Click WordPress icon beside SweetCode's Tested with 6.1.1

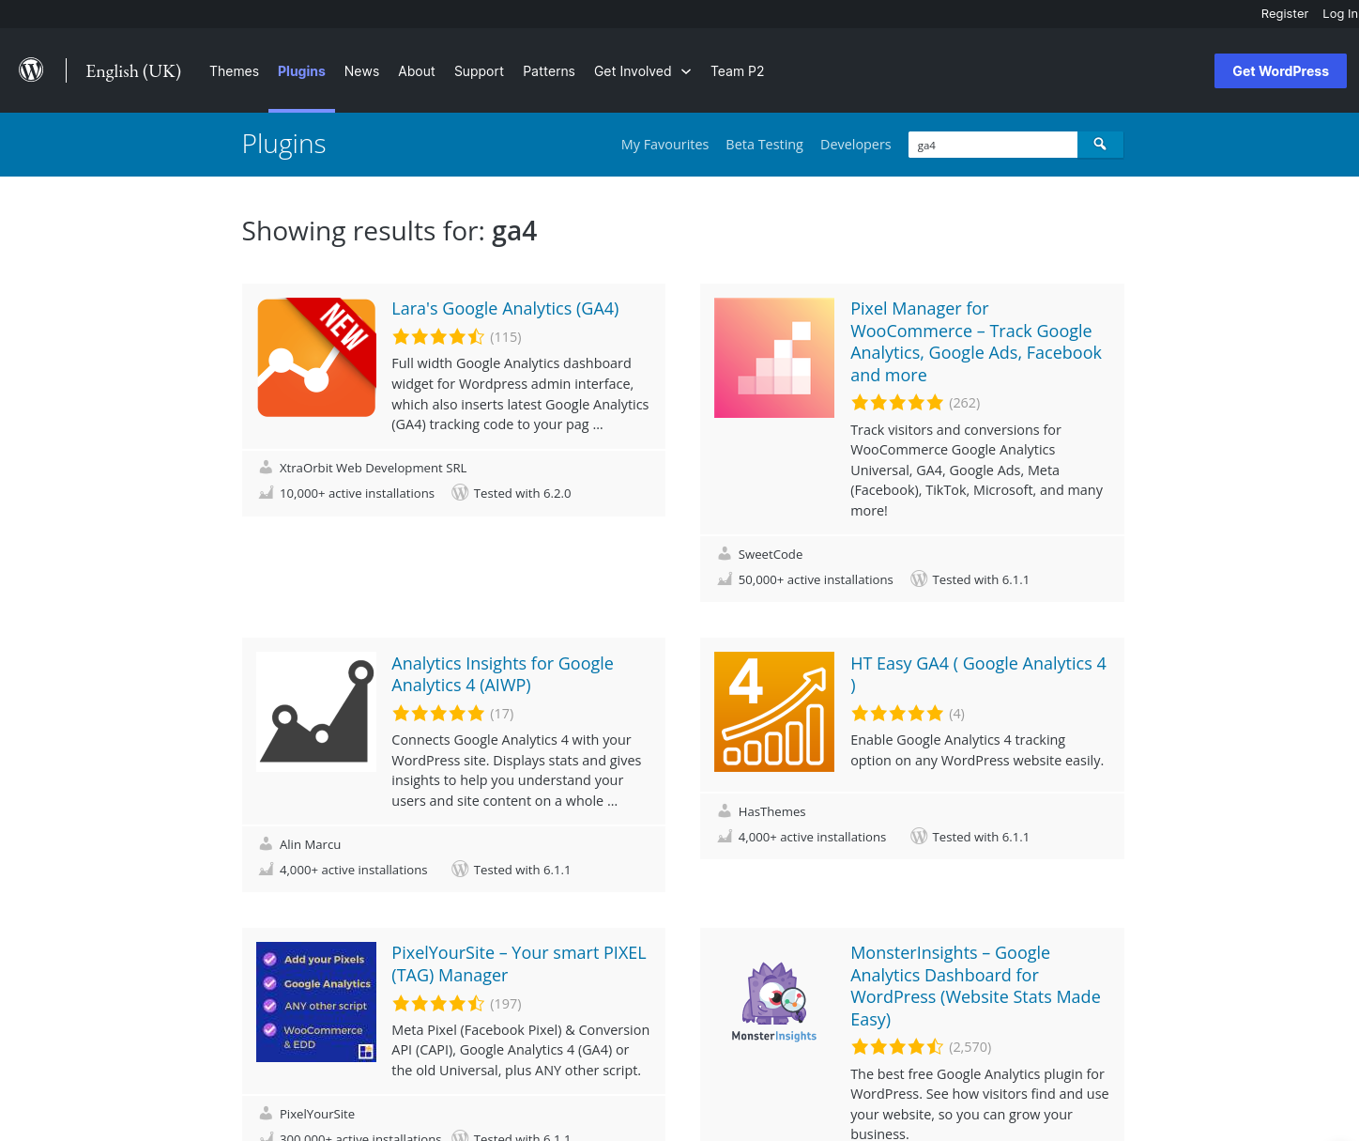(919, 579)
